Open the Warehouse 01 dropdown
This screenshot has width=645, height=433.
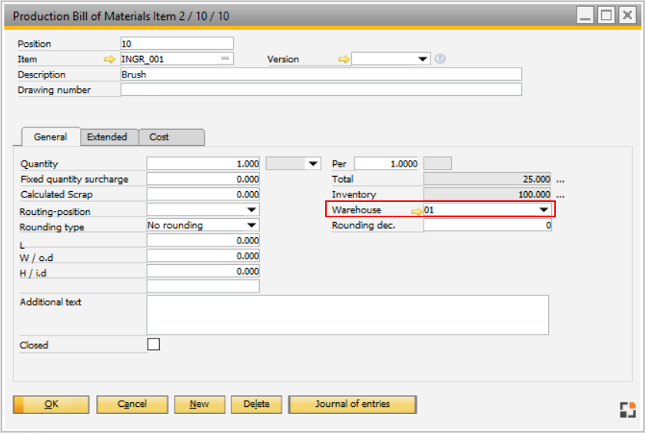click(544, 210)
